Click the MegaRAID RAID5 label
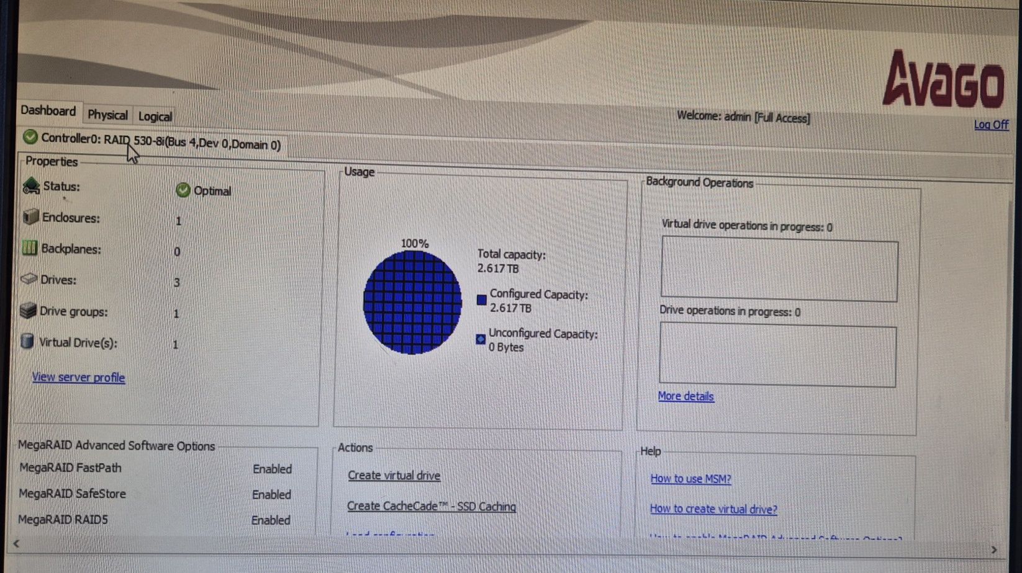Viewport: 1022px width, 573px height. [x=63, y=520]
